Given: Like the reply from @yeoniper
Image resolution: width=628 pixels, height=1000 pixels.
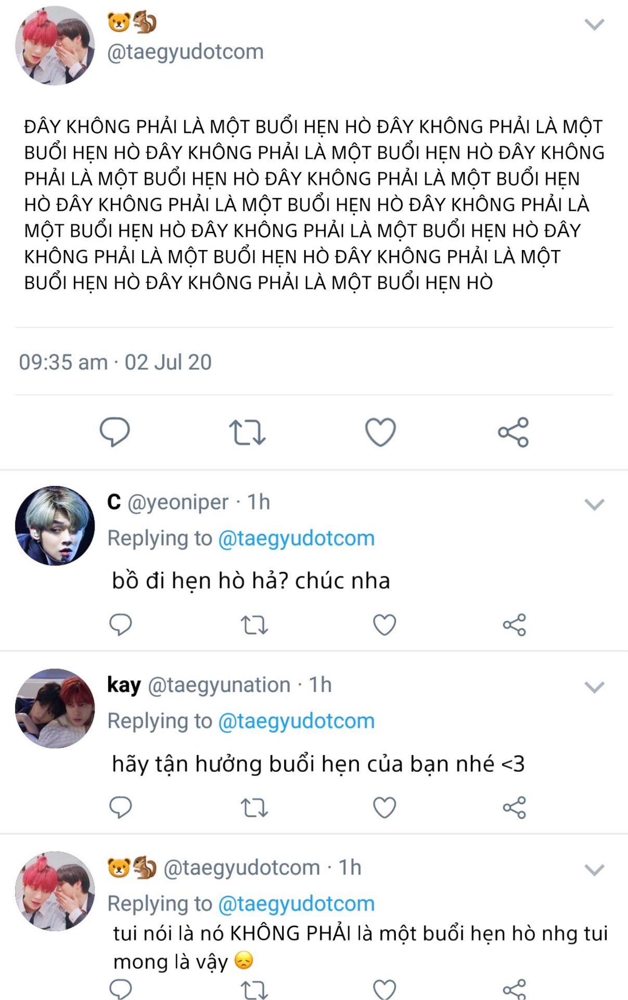Looking at the screenshot, I should click(385, 624).
